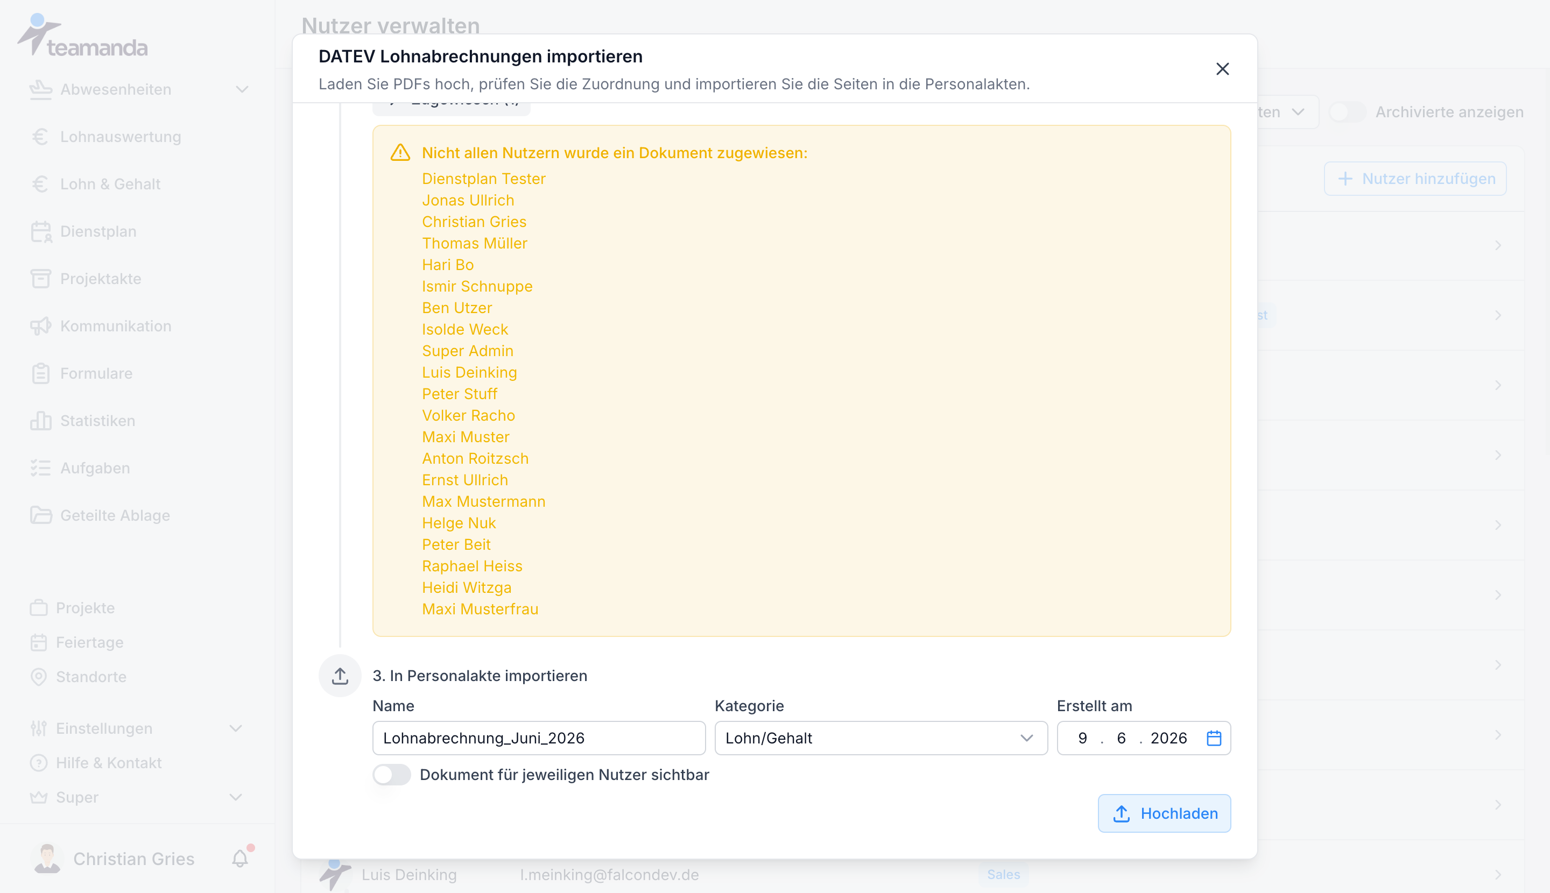Click Max Mustermann in warning list

tap(483, 501)
